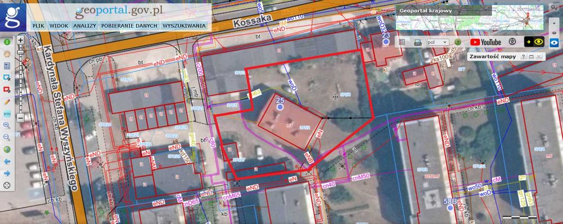
Task: Click address point 23 marker
Action: (x=386, y=42)
